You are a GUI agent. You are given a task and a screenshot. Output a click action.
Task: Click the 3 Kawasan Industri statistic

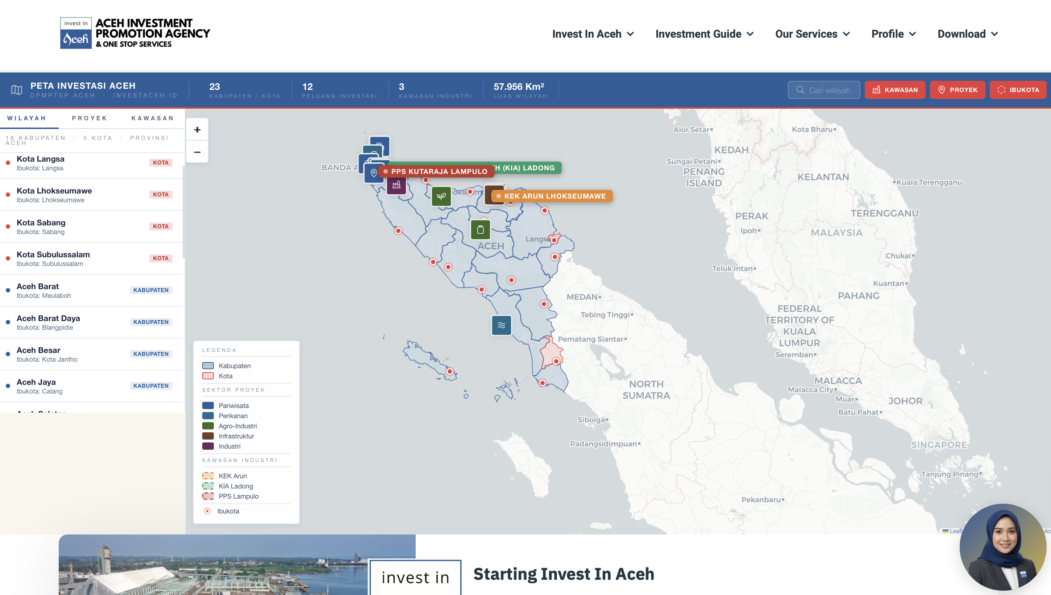pos(435,90)
